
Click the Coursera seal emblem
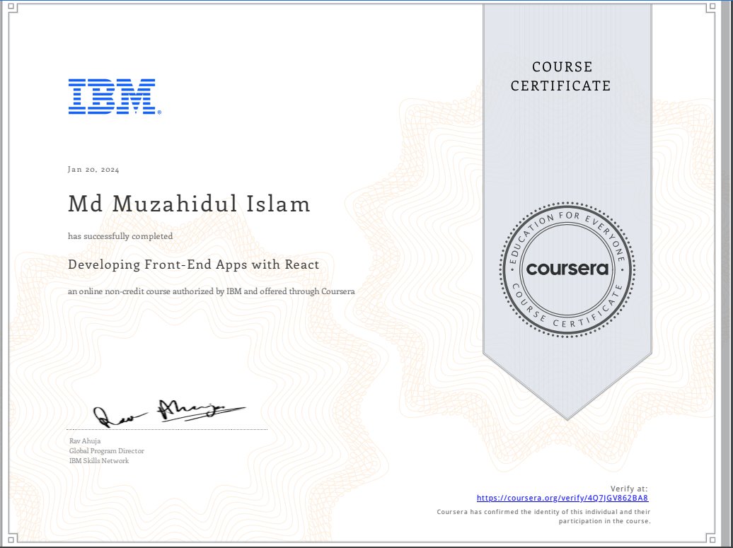tap(567, 269)
